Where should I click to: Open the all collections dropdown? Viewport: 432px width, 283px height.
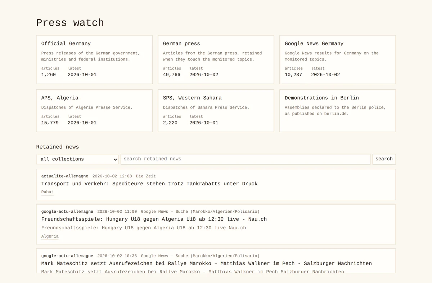point(77,159)
